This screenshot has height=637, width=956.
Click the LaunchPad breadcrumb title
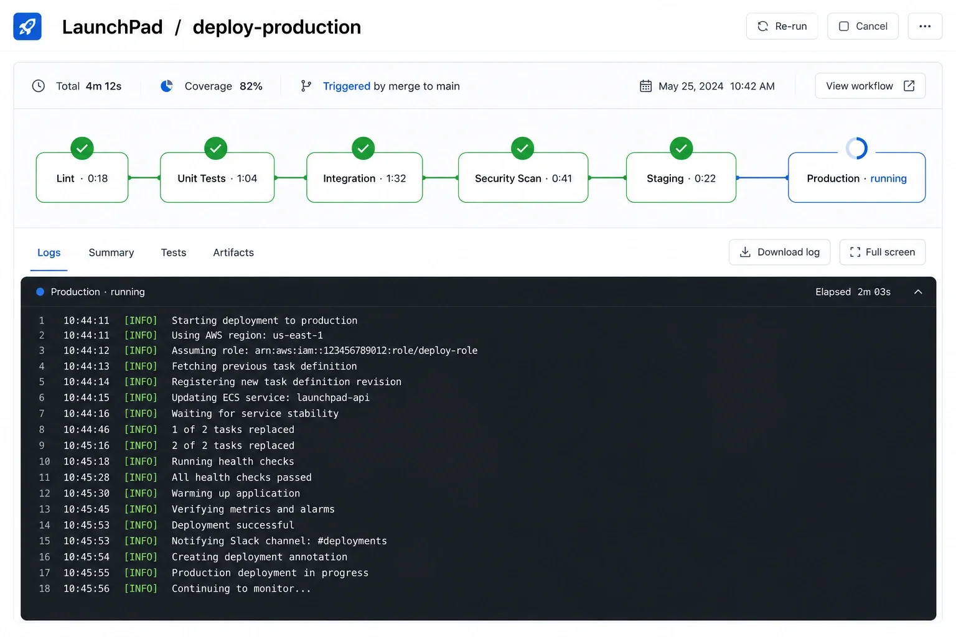(x=112, y=27)
